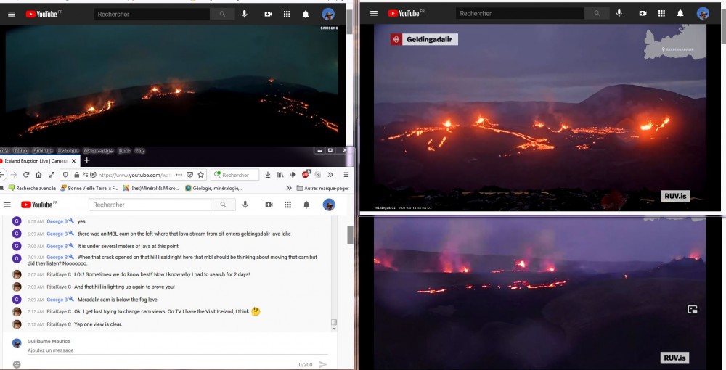The height and width of the screenshot is (370, 726).
Task: Open the Firefox application hamburger menu
Action: (x=346, y=175)
